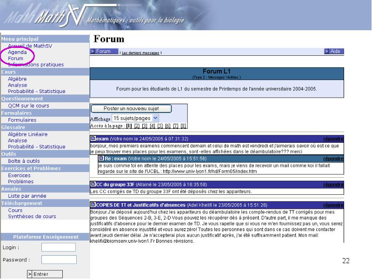Open Problèmes in the sidebar
The image size is (372, 279).
pyautogui.click(x=20, y=181)
